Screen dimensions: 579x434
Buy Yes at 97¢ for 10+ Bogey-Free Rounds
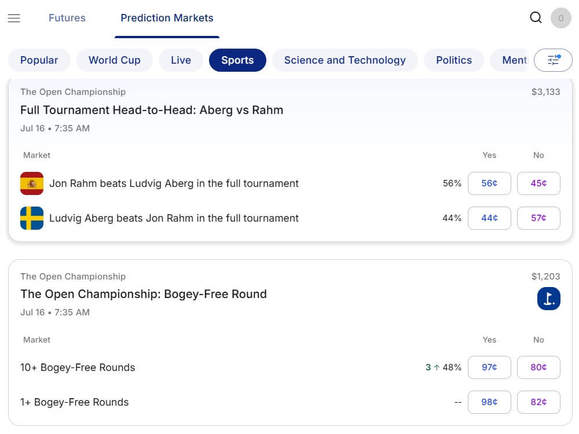[x=489, y=367]
